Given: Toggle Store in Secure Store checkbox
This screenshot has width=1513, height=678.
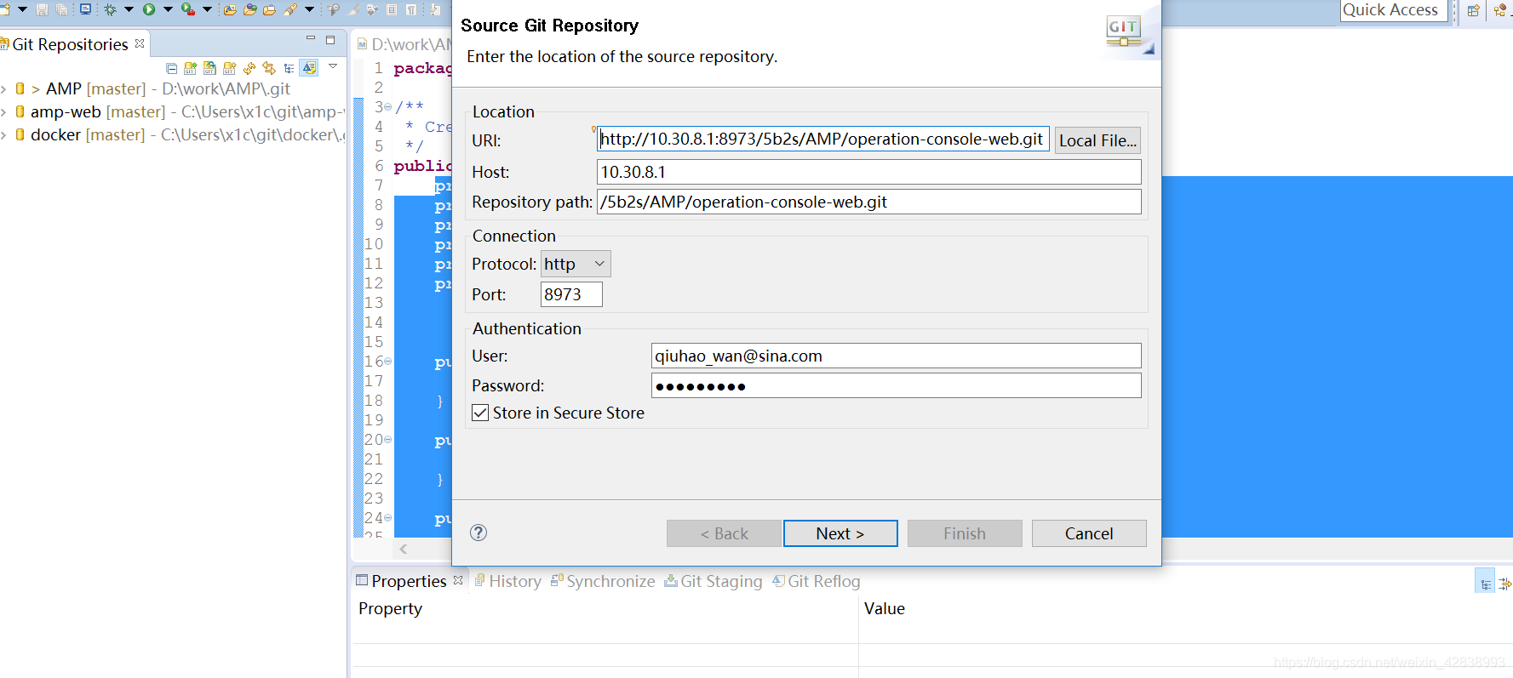Looking at the screenshot, I should (x=480, y=413).
